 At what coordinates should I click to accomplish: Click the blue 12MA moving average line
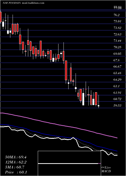(x=58, y=136)
